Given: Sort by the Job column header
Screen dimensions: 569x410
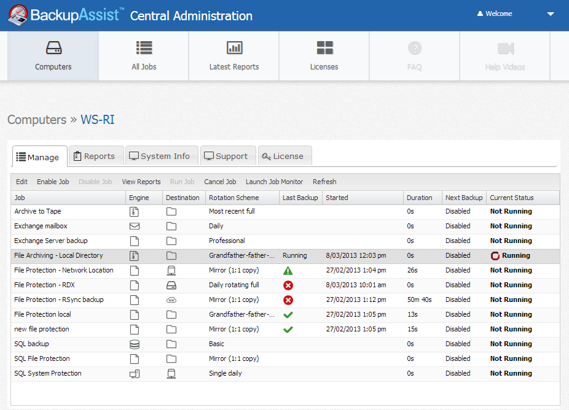Looking at the screenshot, I should (68, 198).
